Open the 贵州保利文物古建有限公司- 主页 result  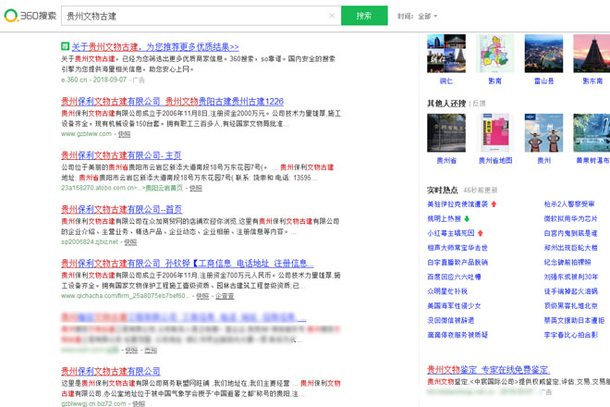[x=121, y=155]
